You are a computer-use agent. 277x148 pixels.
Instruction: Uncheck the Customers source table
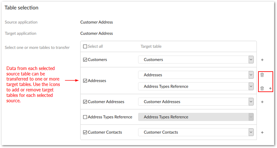85,60
